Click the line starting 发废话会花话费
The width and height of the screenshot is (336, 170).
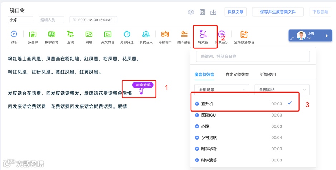(x=70, y=93)
